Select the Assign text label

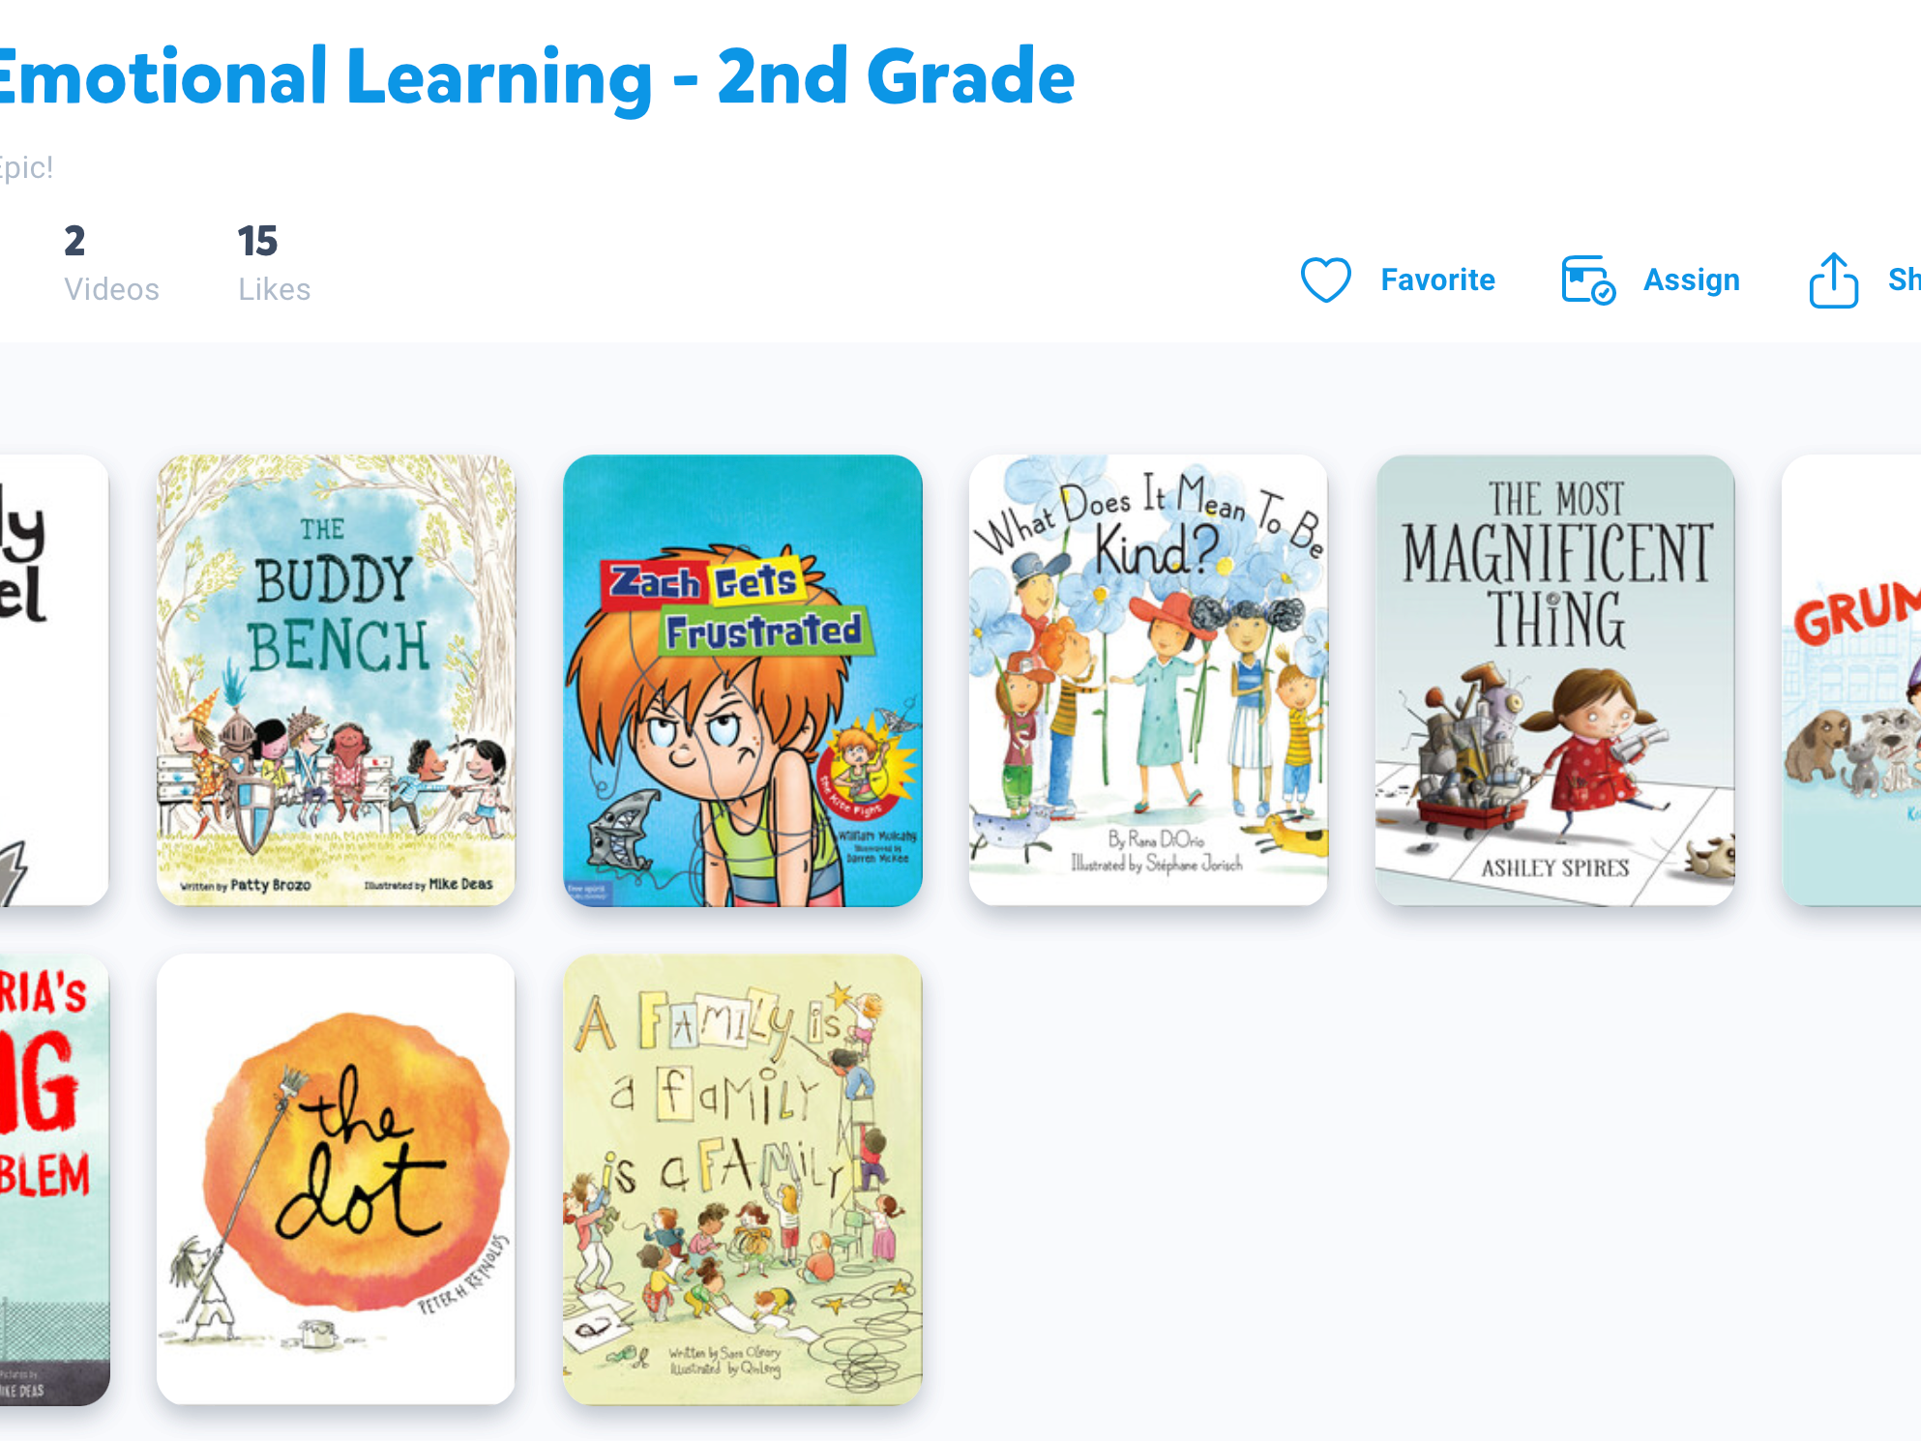click(1691, 279)
